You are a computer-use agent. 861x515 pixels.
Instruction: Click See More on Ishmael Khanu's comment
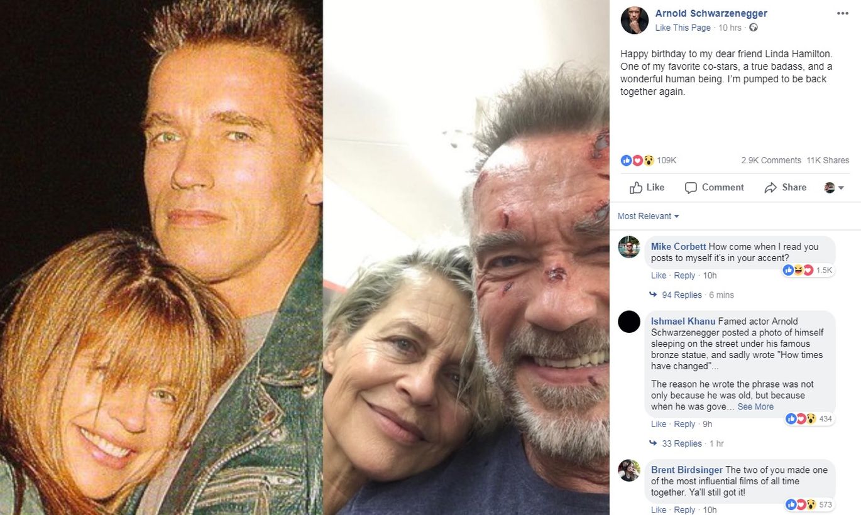coord(755,406)
